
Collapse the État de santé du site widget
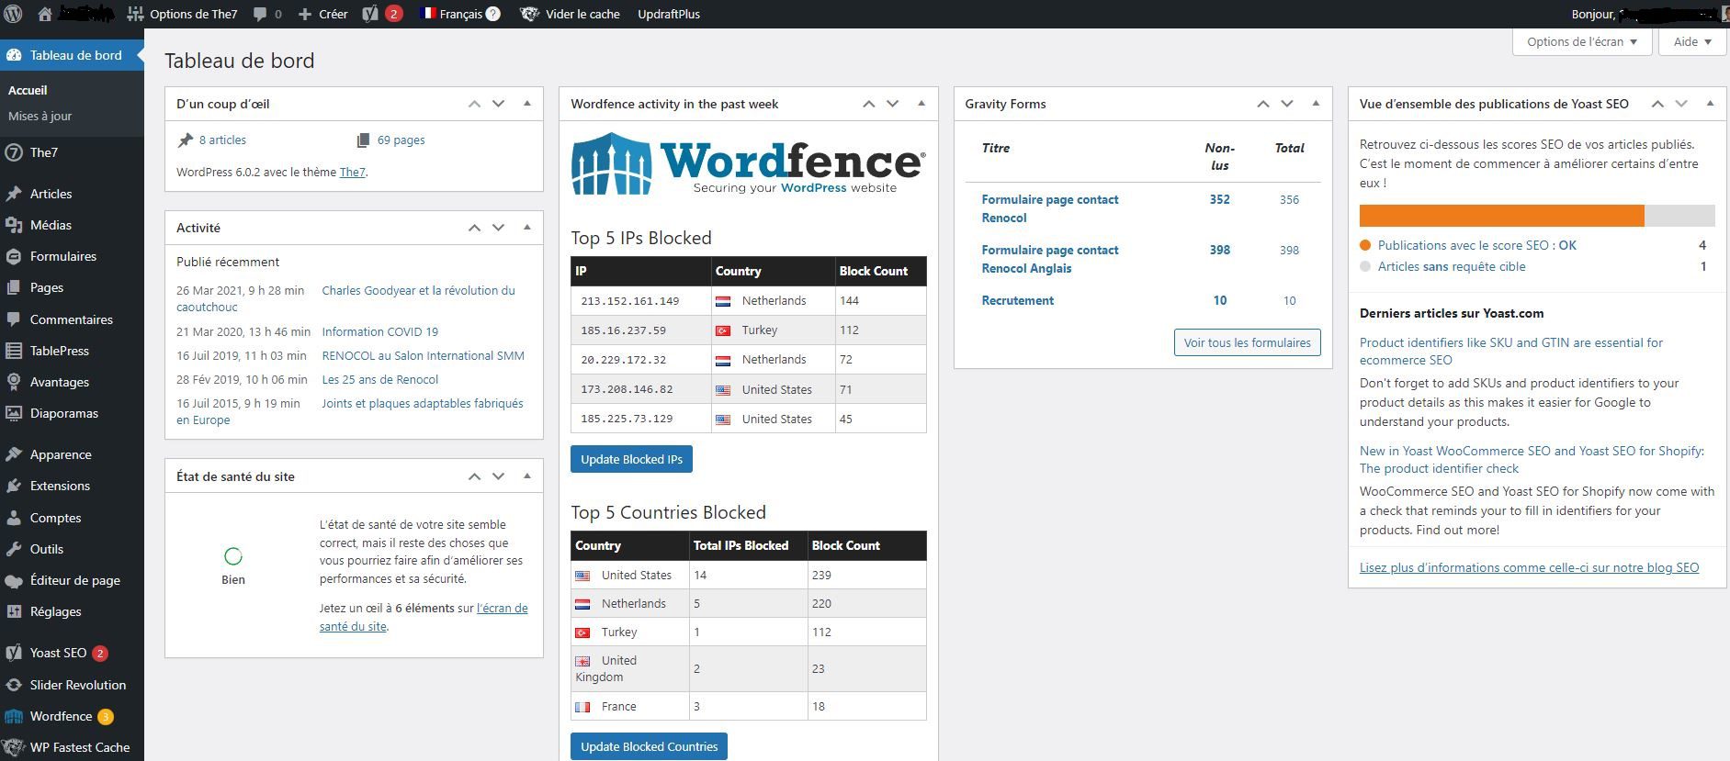point(526,476)
